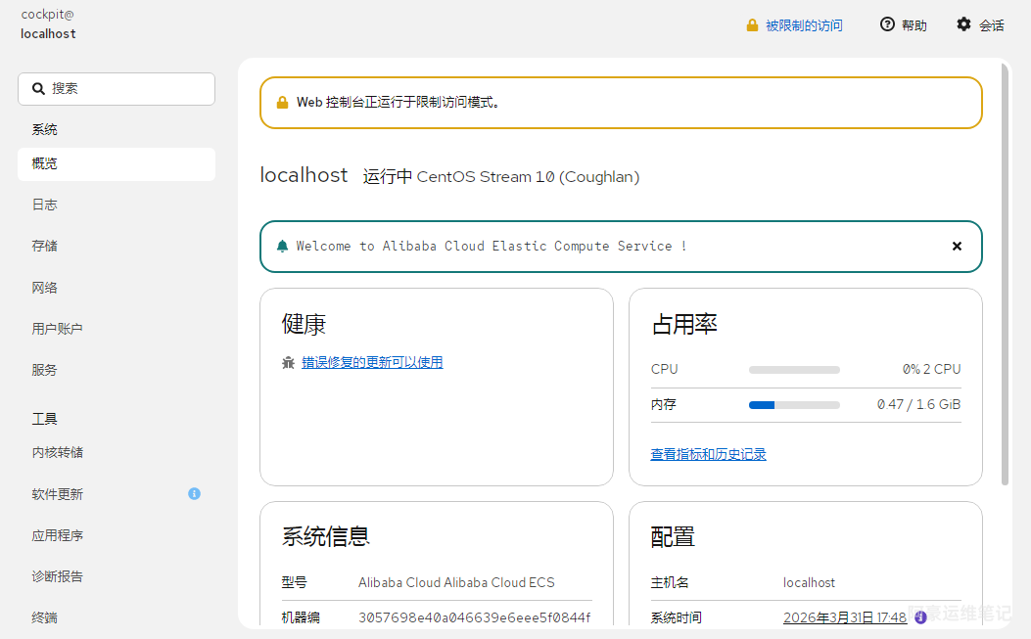Click the 查看指标和历史记录 link

tap(708, 454)
